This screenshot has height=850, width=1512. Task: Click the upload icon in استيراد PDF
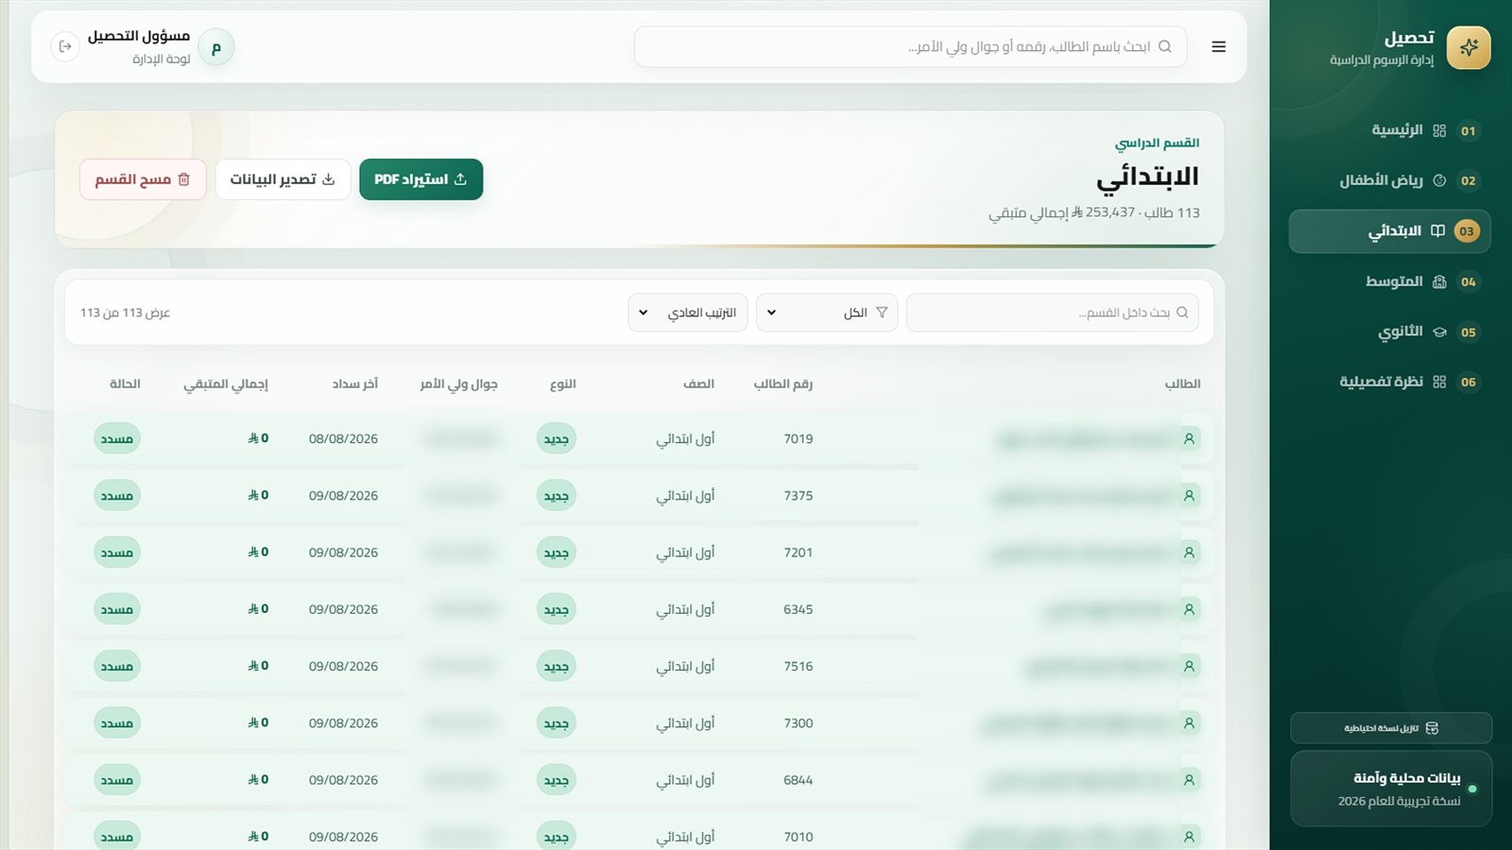(x=460, y=179)
